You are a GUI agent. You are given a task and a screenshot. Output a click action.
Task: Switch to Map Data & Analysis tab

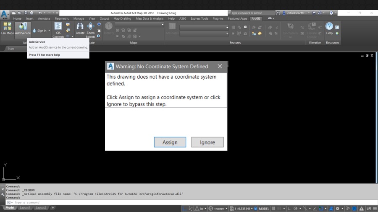tap(150, 18)
